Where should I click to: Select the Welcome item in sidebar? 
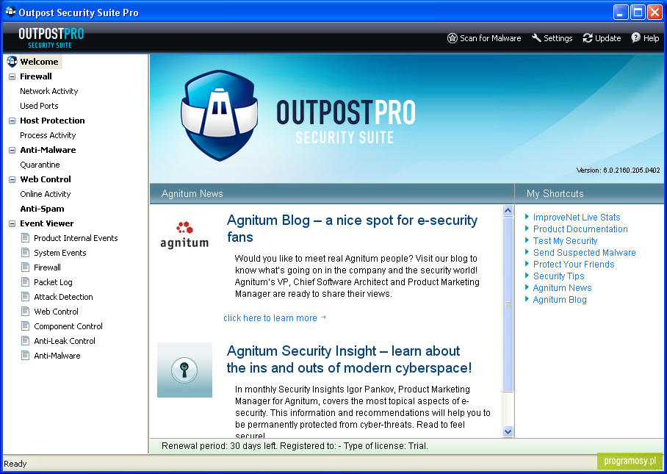39,62
